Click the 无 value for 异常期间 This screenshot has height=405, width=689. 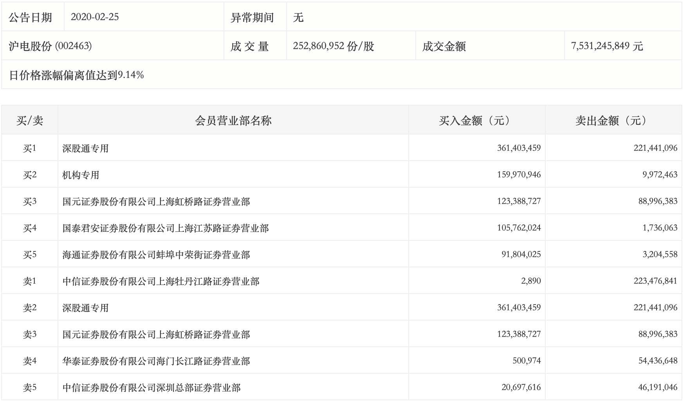coord(298,18)
